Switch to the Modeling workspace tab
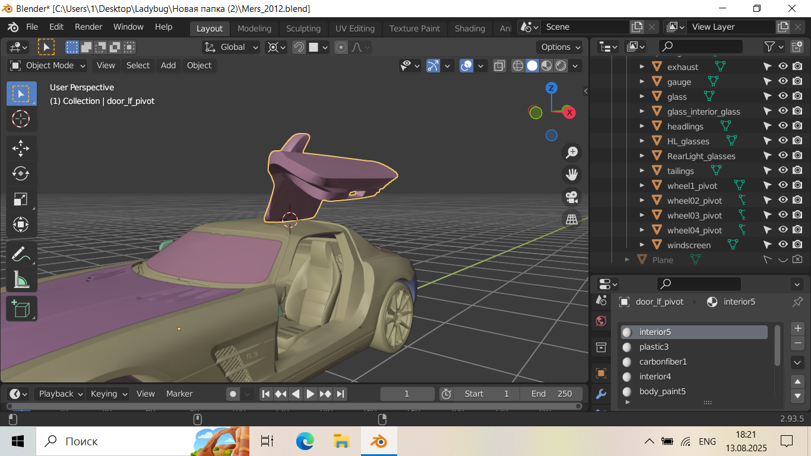The image size is (811, 456). pyautogui.click(x=254, y=28)
